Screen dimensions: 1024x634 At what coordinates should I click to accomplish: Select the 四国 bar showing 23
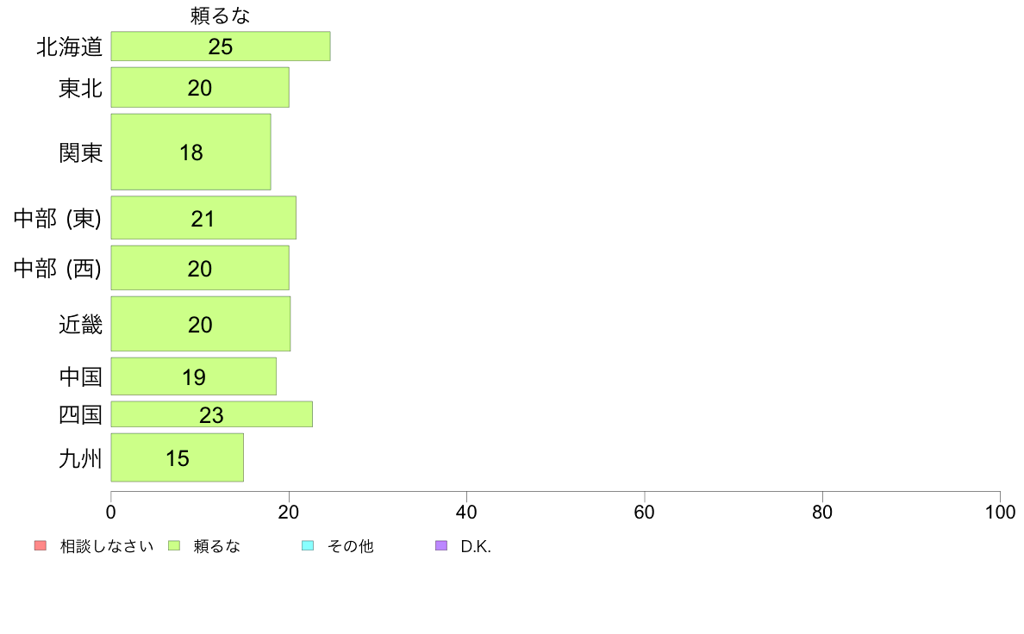(x=211, y=414)
